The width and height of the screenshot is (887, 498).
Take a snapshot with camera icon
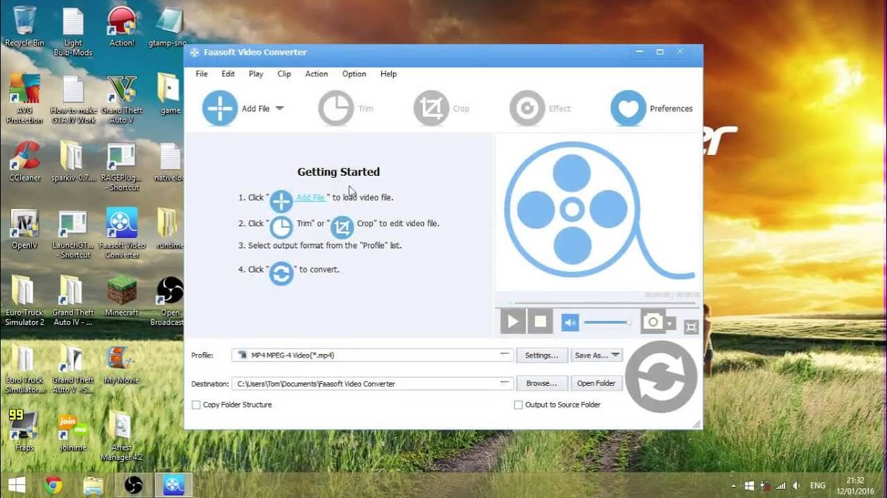pos(652,322)
